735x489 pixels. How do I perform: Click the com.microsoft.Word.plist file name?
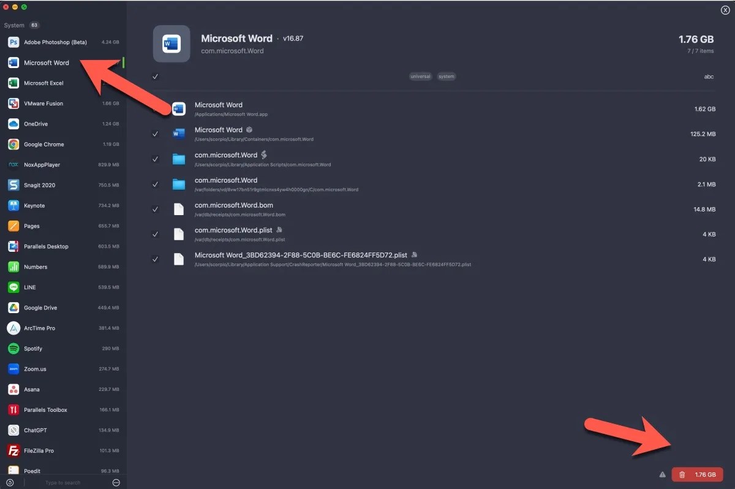234,230
